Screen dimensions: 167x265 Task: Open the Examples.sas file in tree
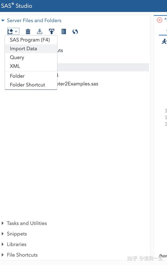point(78,84)
